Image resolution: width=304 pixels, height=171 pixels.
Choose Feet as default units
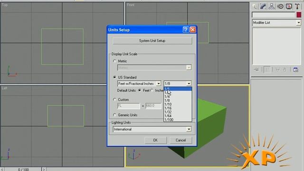(139, 91)
